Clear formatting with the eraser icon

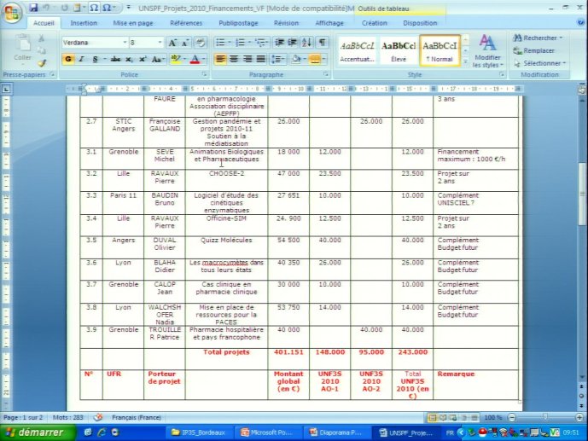[x=201, y=43]
